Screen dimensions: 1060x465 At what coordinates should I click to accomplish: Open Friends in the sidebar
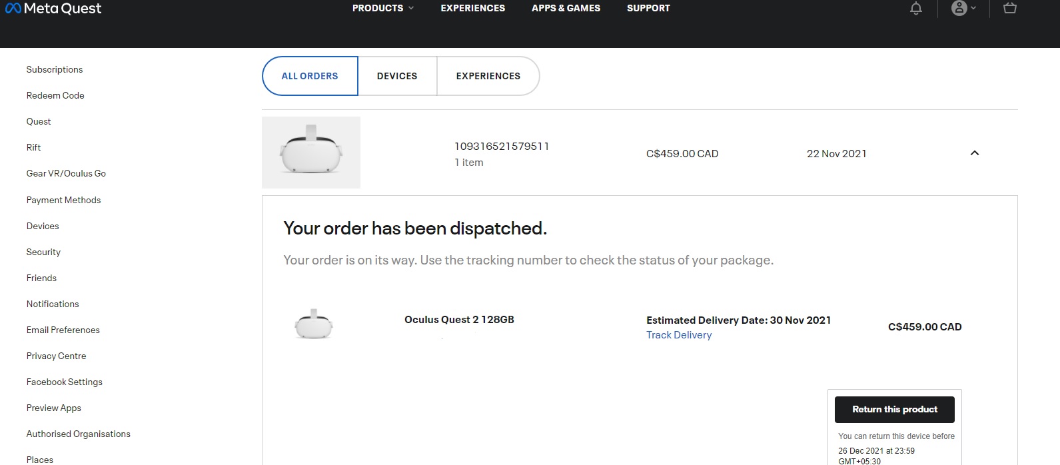pyautogui.click(x=41, y=278)
